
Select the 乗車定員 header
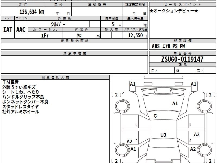point(111,18)
